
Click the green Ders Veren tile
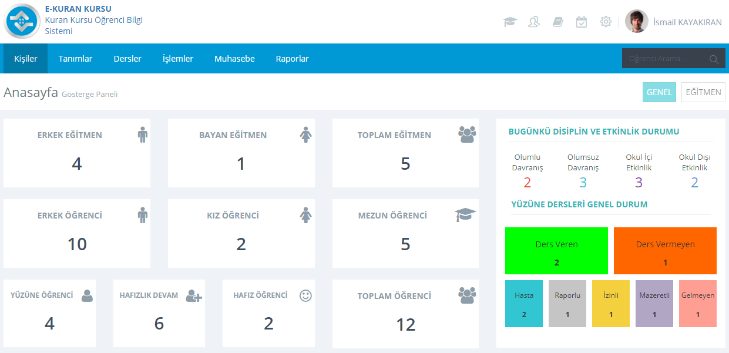coord(556,251)
